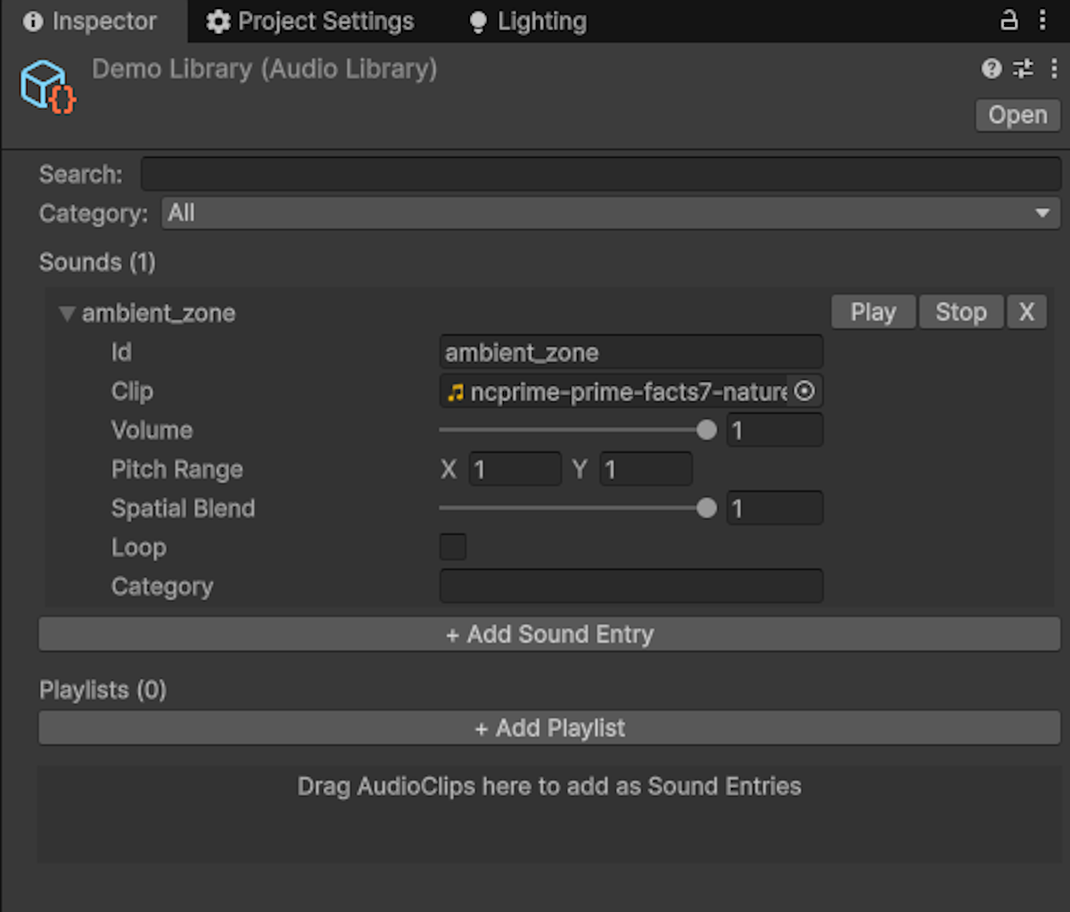Screen dimensions: 1070x912
Task: Open the Inspector panel kebab menu
Action: coord(1042,21)
